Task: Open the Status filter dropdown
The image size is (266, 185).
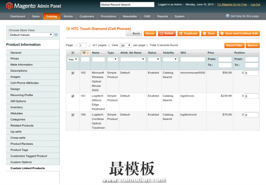Action: [154, 59]
